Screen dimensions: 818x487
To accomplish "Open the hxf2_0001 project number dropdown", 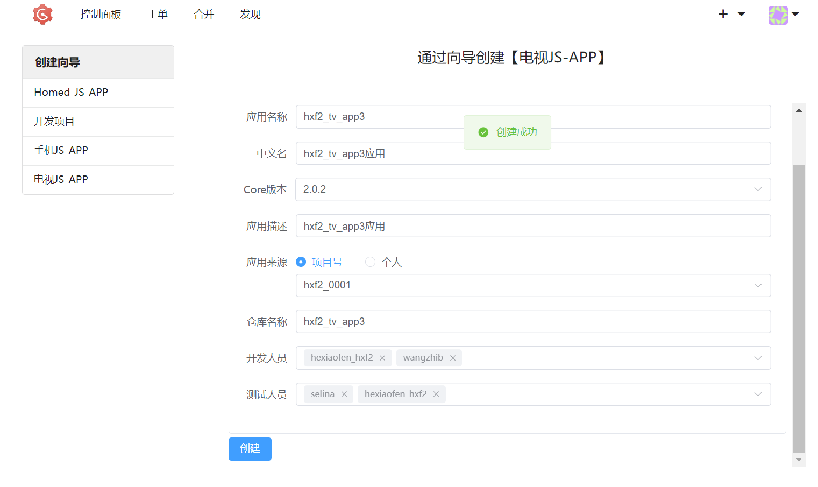I will coord(758,285).
